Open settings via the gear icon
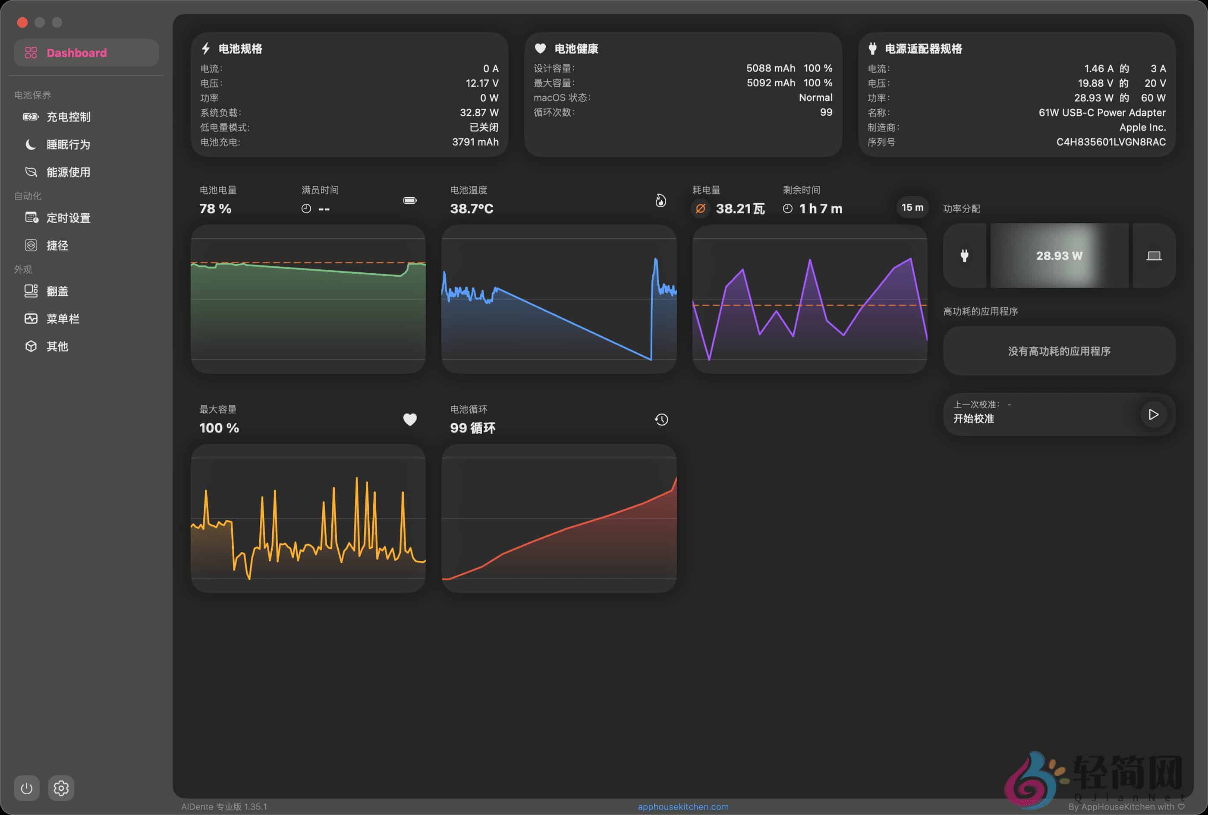The width and height of the screenshot is (1208, 815). pyautogui.click(x=61, y=789)
